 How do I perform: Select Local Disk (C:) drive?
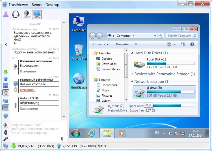164,63
